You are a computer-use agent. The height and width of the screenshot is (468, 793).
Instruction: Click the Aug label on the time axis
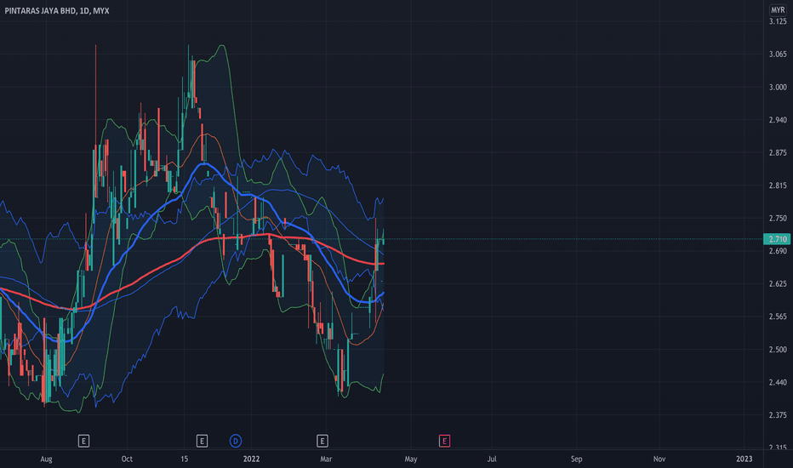coord(46,459)
